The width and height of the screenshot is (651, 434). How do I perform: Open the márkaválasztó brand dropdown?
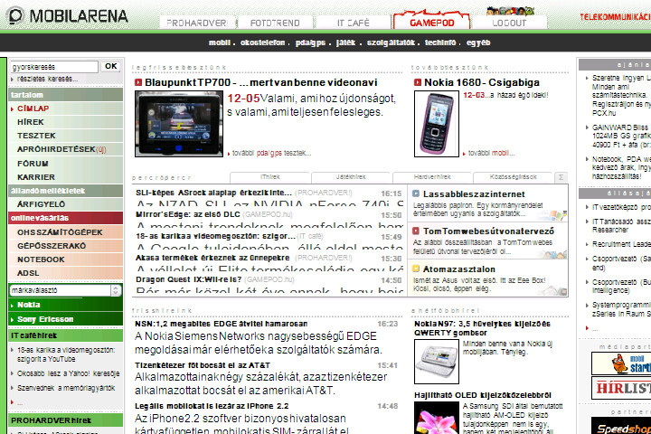tap(65, 290)
